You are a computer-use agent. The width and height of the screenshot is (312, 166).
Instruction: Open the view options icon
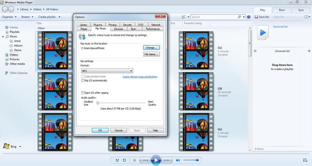[184, 17]
